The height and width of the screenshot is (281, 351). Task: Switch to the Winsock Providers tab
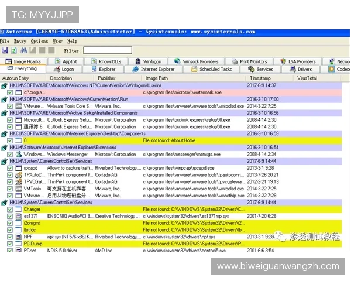click(197, 61)
